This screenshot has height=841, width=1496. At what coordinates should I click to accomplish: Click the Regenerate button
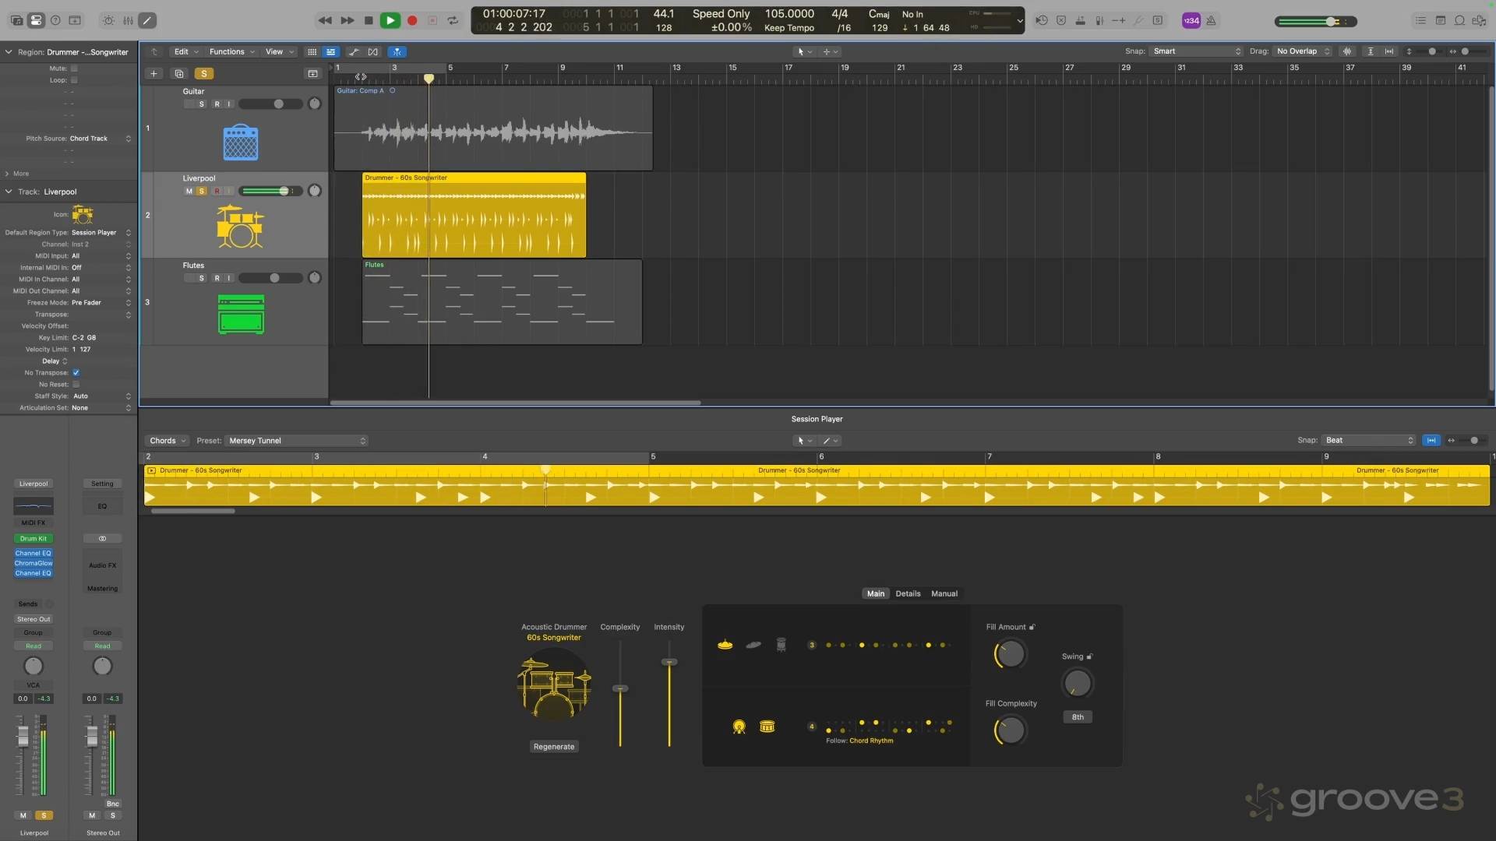pos(554,747)
